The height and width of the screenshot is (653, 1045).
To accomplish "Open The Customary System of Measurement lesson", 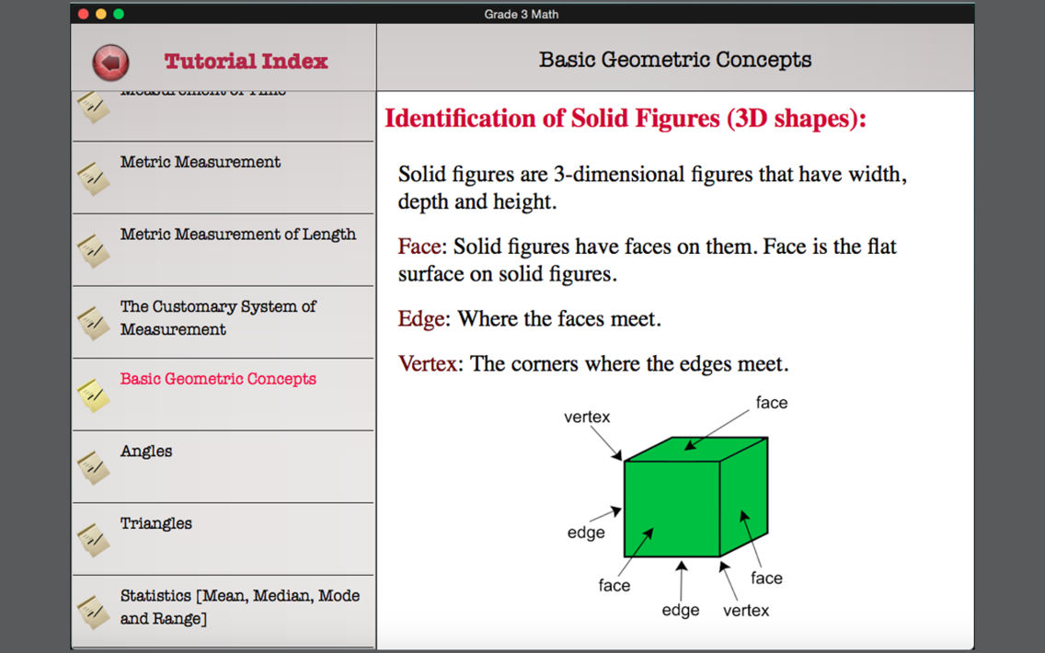I will [x=218, y=317].
